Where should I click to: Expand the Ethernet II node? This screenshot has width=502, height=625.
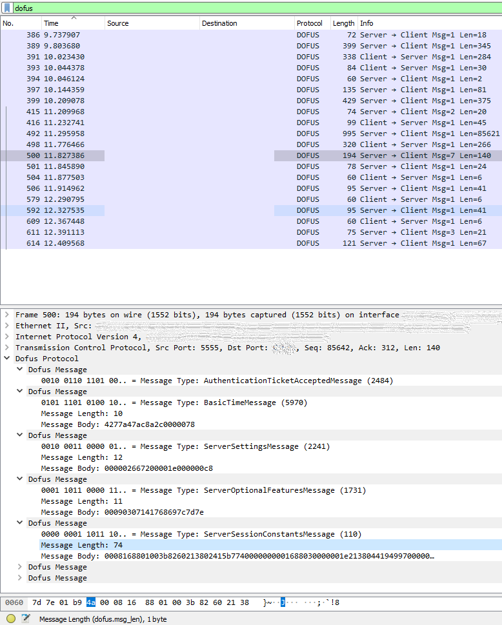[7, 326]
